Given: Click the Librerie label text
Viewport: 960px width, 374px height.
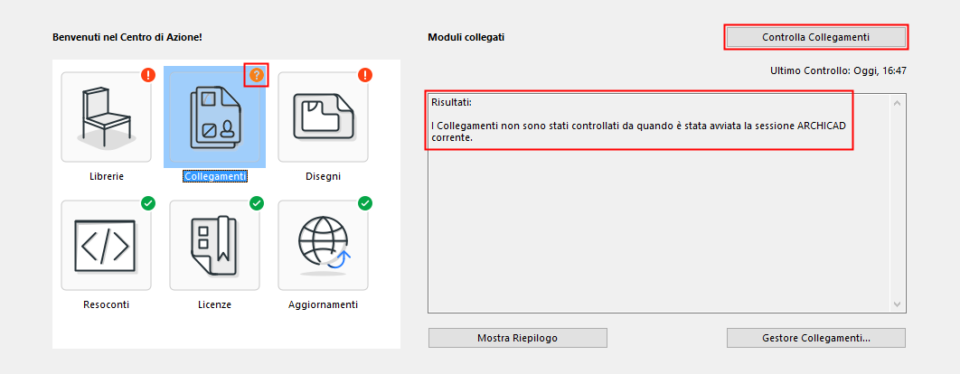Looking at the screenshot, I should pyautogui.click(x=106, y=176).
